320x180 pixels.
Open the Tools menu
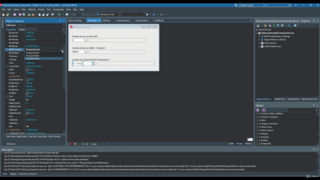pyautogui.click(x=68, y=9)
